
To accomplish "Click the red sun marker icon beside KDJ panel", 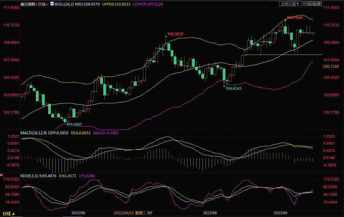I will (x=2, y=175).
